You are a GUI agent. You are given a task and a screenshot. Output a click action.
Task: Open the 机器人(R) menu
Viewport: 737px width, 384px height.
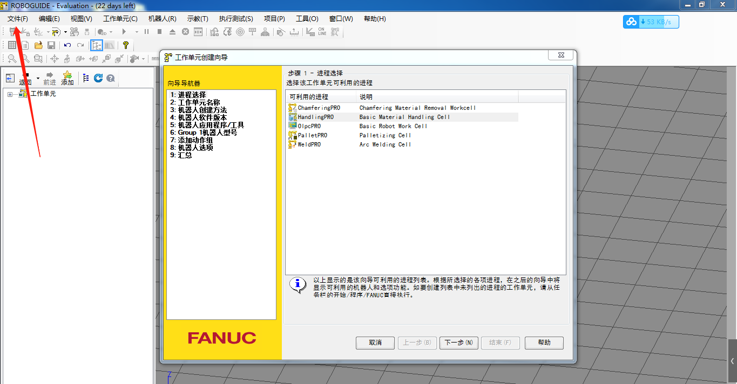tap(163, 19)
